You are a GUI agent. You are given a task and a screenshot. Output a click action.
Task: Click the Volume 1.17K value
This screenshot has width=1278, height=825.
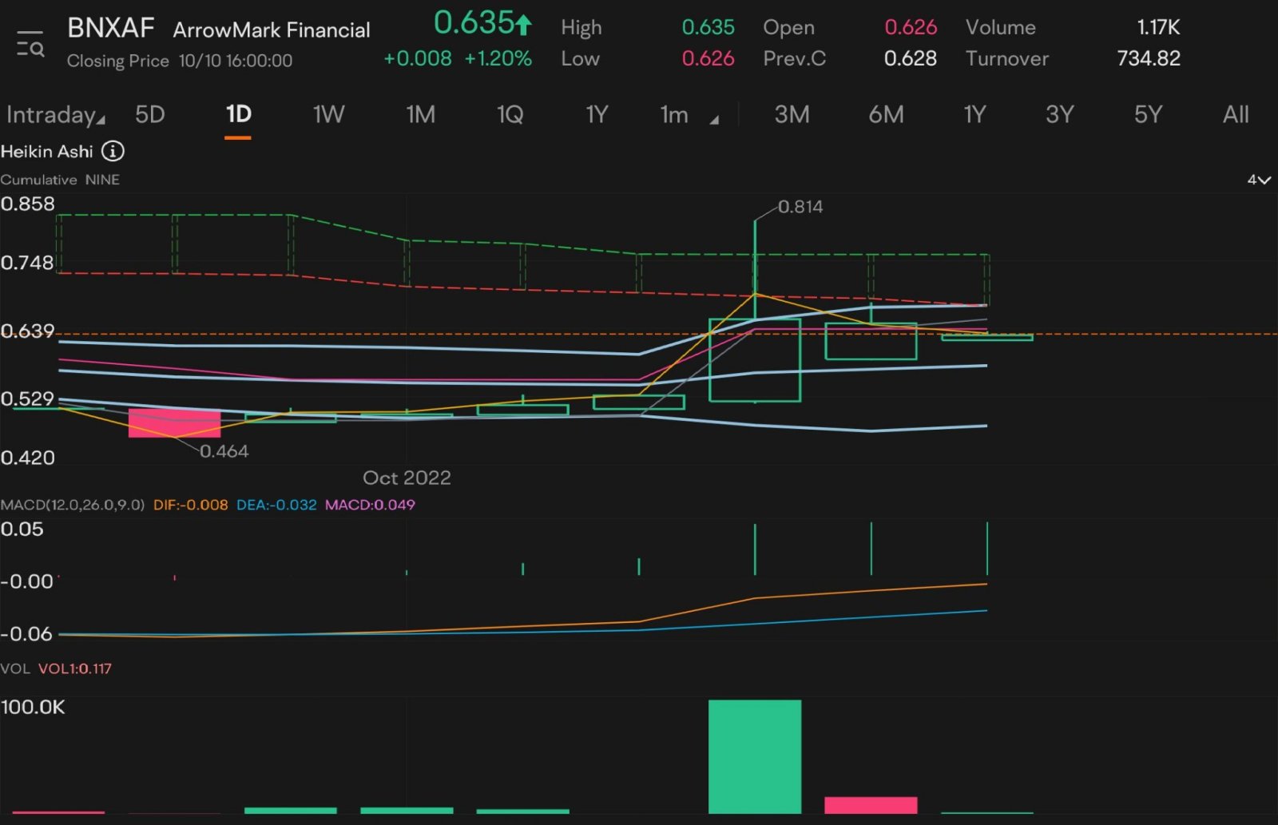pos(1158,27)
